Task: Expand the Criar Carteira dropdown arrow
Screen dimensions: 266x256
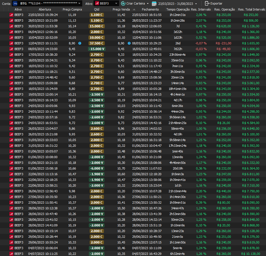Action: tap(148, 4)
